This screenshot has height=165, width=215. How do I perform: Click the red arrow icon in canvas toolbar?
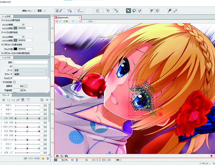click(57, 21)
